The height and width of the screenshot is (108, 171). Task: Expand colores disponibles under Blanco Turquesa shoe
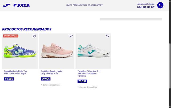tap(87, 87)
